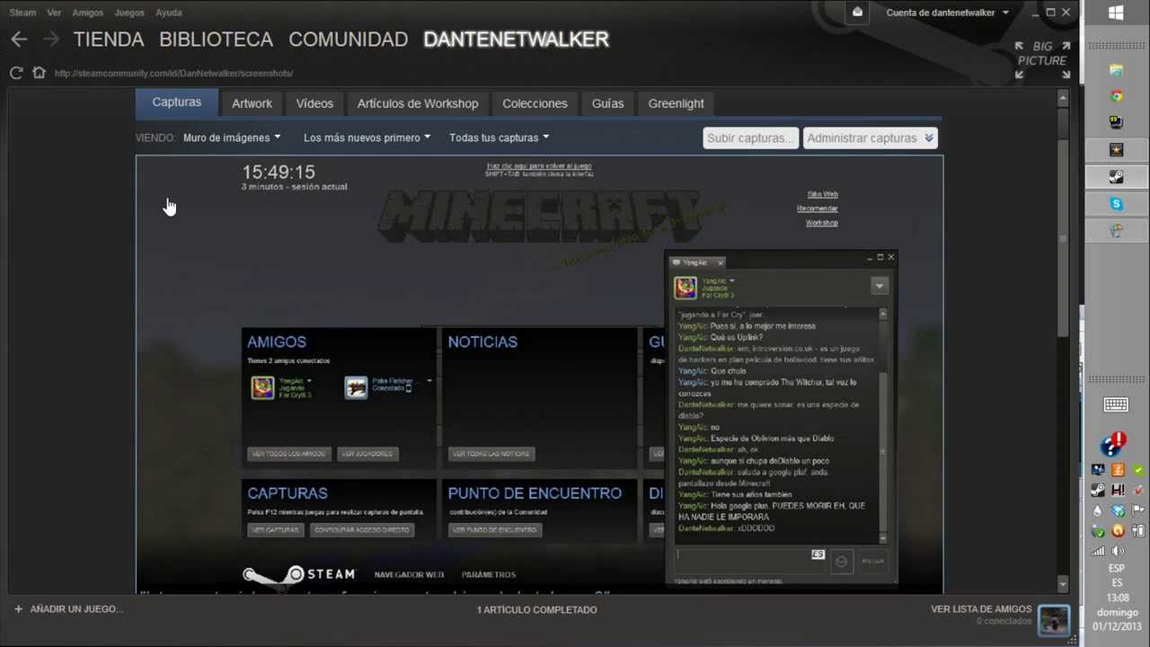
Task: Open the Steam menu
Action: [22, 13]
